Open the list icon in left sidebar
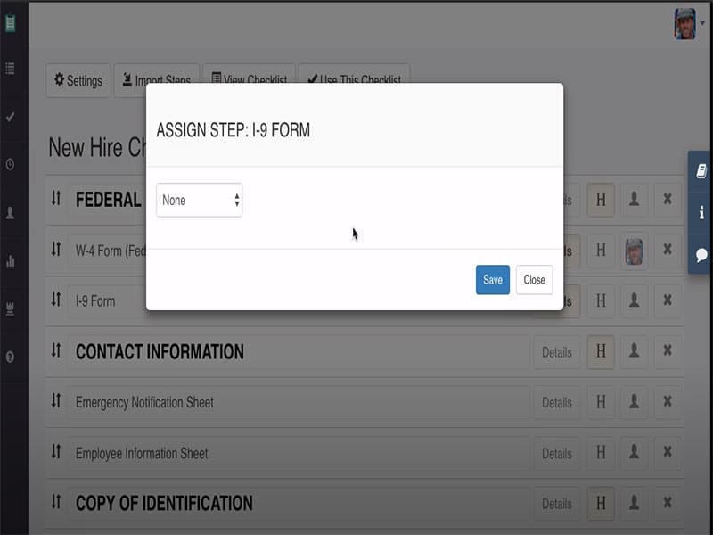 pos(10,69)
